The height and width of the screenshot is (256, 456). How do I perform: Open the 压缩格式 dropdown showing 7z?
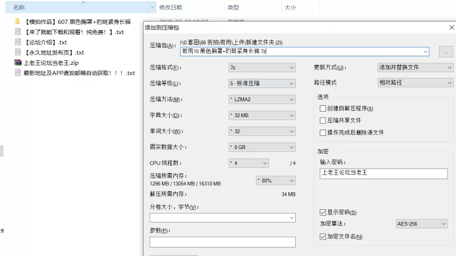point(262,67)
